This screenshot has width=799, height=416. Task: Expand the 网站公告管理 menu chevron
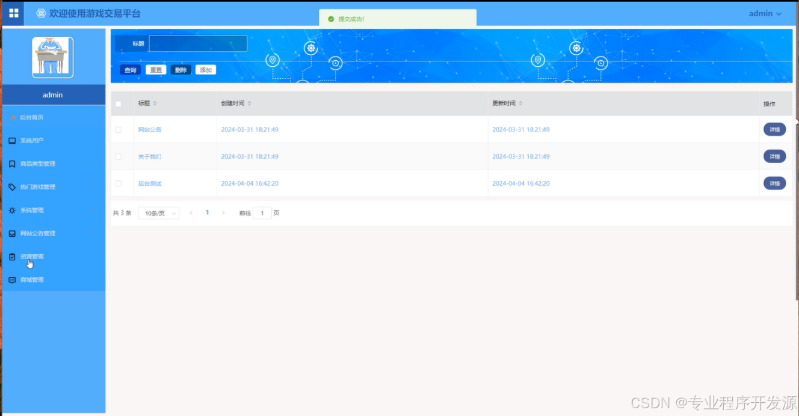click(x=94, y=233)
